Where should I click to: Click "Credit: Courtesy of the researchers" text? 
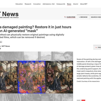tap(88, 81)
